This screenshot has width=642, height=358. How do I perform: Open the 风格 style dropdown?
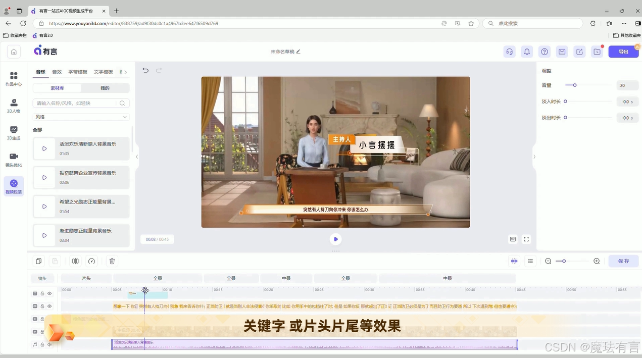(x=81, y=117)
